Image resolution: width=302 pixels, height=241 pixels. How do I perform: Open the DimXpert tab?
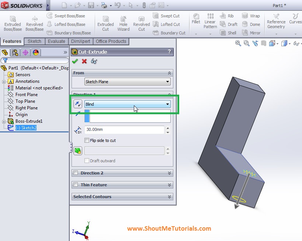pos(80,41)
